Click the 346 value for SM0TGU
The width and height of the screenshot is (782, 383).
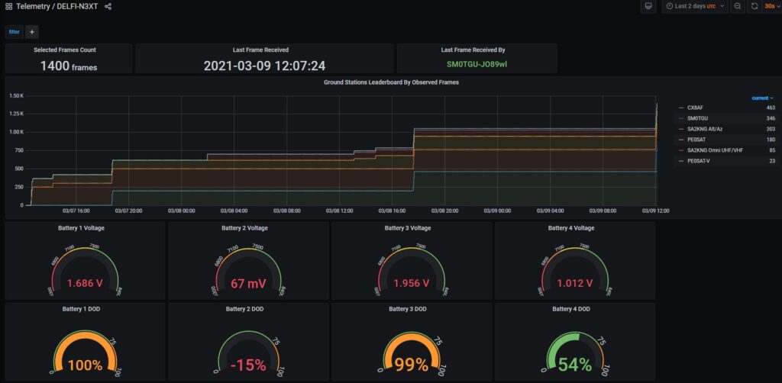(771, 118)
